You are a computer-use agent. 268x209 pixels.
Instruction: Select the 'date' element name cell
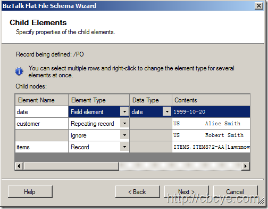pyautogui.click(x=41, y=112)
